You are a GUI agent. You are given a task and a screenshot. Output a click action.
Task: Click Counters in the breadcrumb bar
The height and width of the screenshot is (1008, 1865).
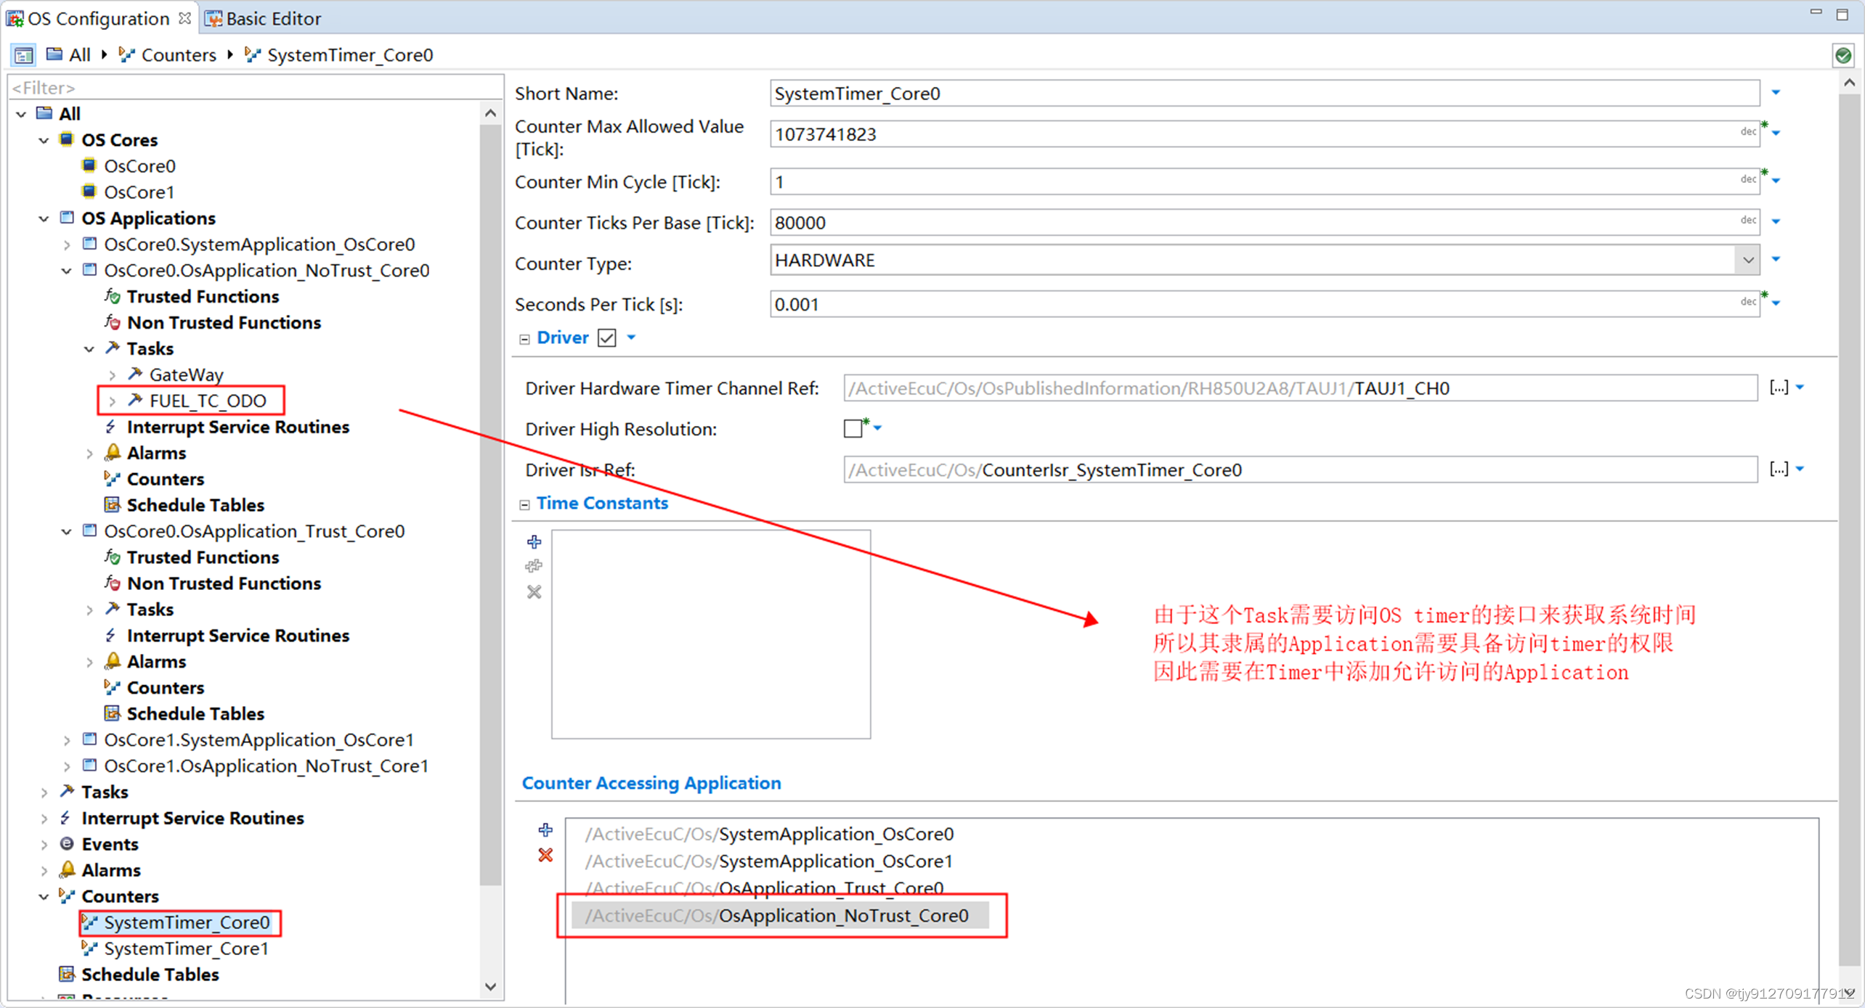click(x=179, y=54)
